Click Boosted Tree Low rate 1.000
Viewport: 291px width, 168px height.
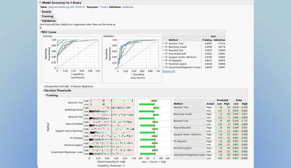pyautogui.click(x=236, y=124)
